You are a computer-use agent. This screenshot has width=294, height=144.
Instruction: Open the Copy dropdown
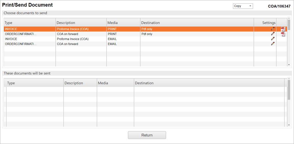click(x=243, y=6)
